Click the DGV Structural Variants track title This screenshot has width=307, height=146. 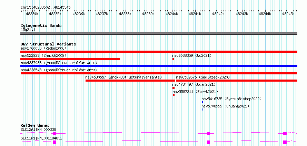pyautogui.click(x=48, y=44)
